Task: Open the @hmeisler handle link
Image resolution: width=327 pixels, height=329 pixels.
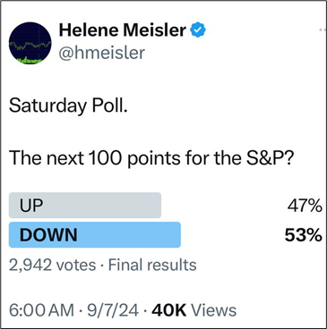Action: 102,53
